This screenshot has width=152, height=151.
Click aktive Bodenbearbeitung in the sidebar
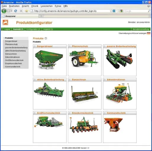coord(15,51)
